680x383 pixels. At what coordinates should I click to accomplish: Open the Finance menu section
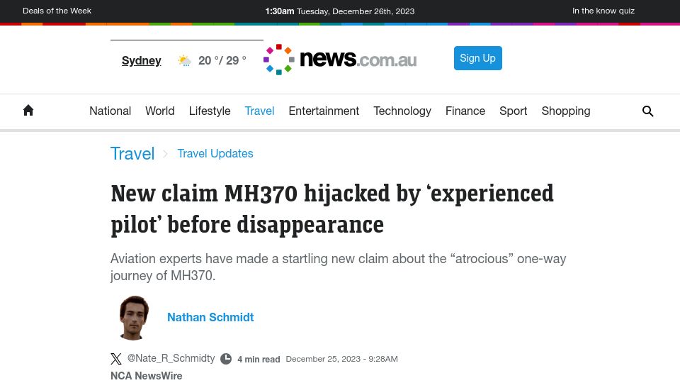tap(465, 111)
